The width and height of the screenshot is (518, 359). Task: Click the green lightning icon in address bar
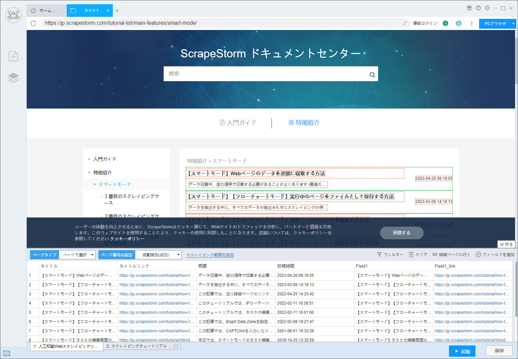coord(445,23)
